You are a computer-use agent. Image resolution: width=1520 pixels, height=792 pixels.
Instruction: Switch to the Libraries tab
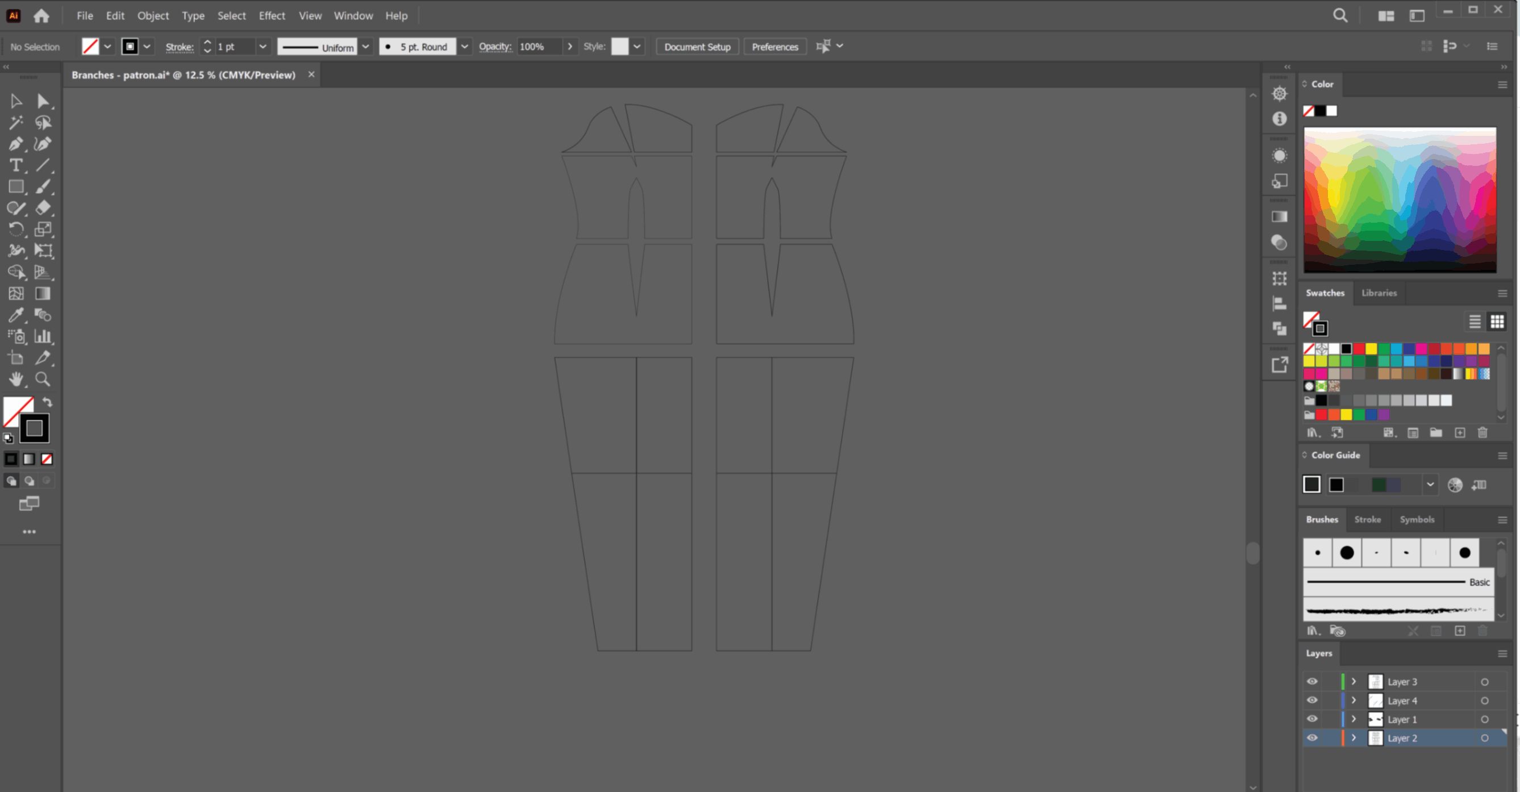tap(1379, 293)
